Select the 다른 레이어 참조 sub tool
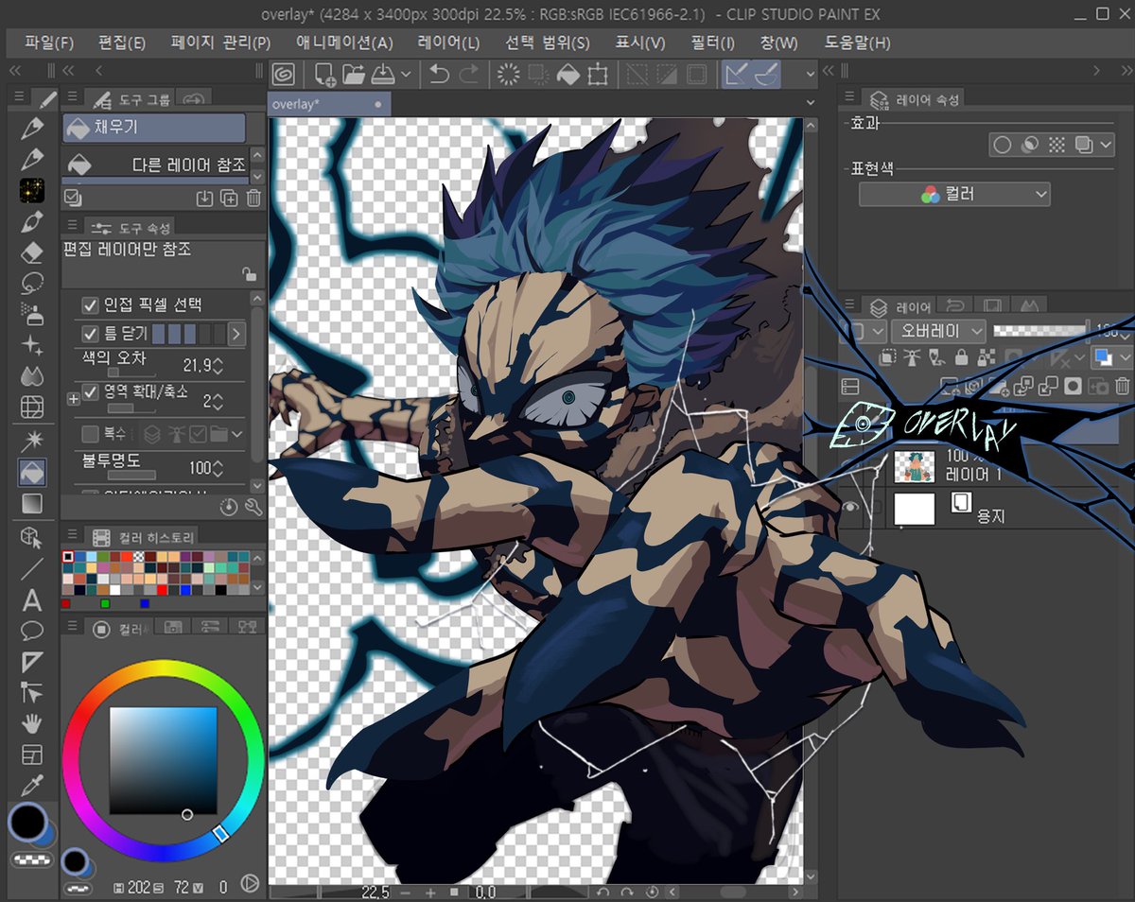1135x902 pixels. 154,164
